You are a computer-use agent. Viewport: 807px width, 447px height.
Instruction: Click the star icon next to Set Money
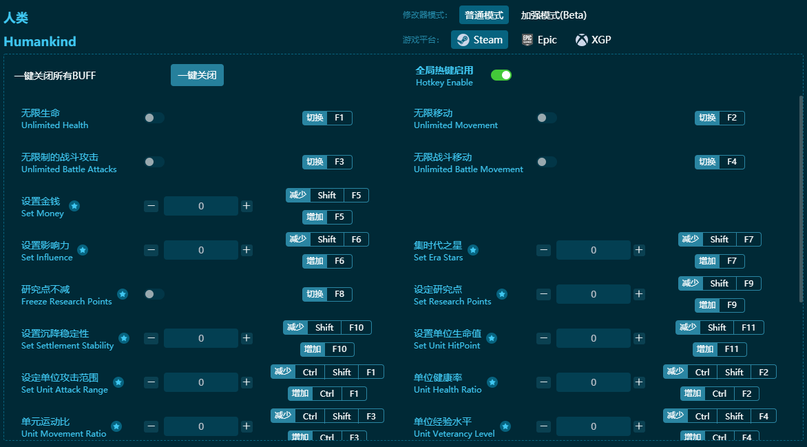[74, 206]
